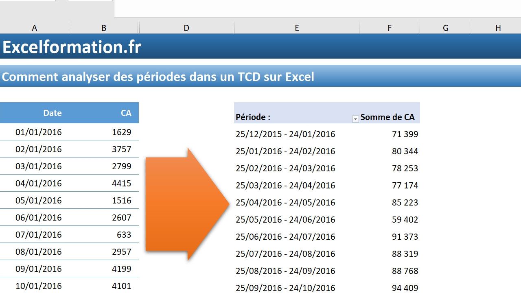
Task: Select the CA value 4415
Action: click(x=121, y=184)
